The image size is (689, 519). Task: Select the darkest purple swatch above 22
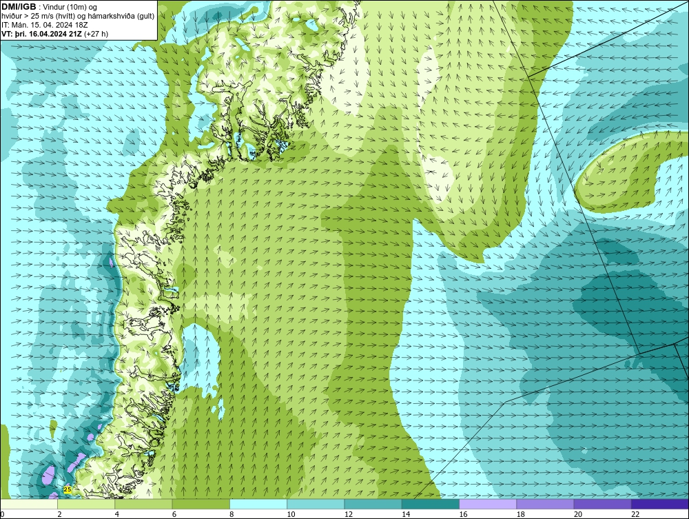[660, 504]
